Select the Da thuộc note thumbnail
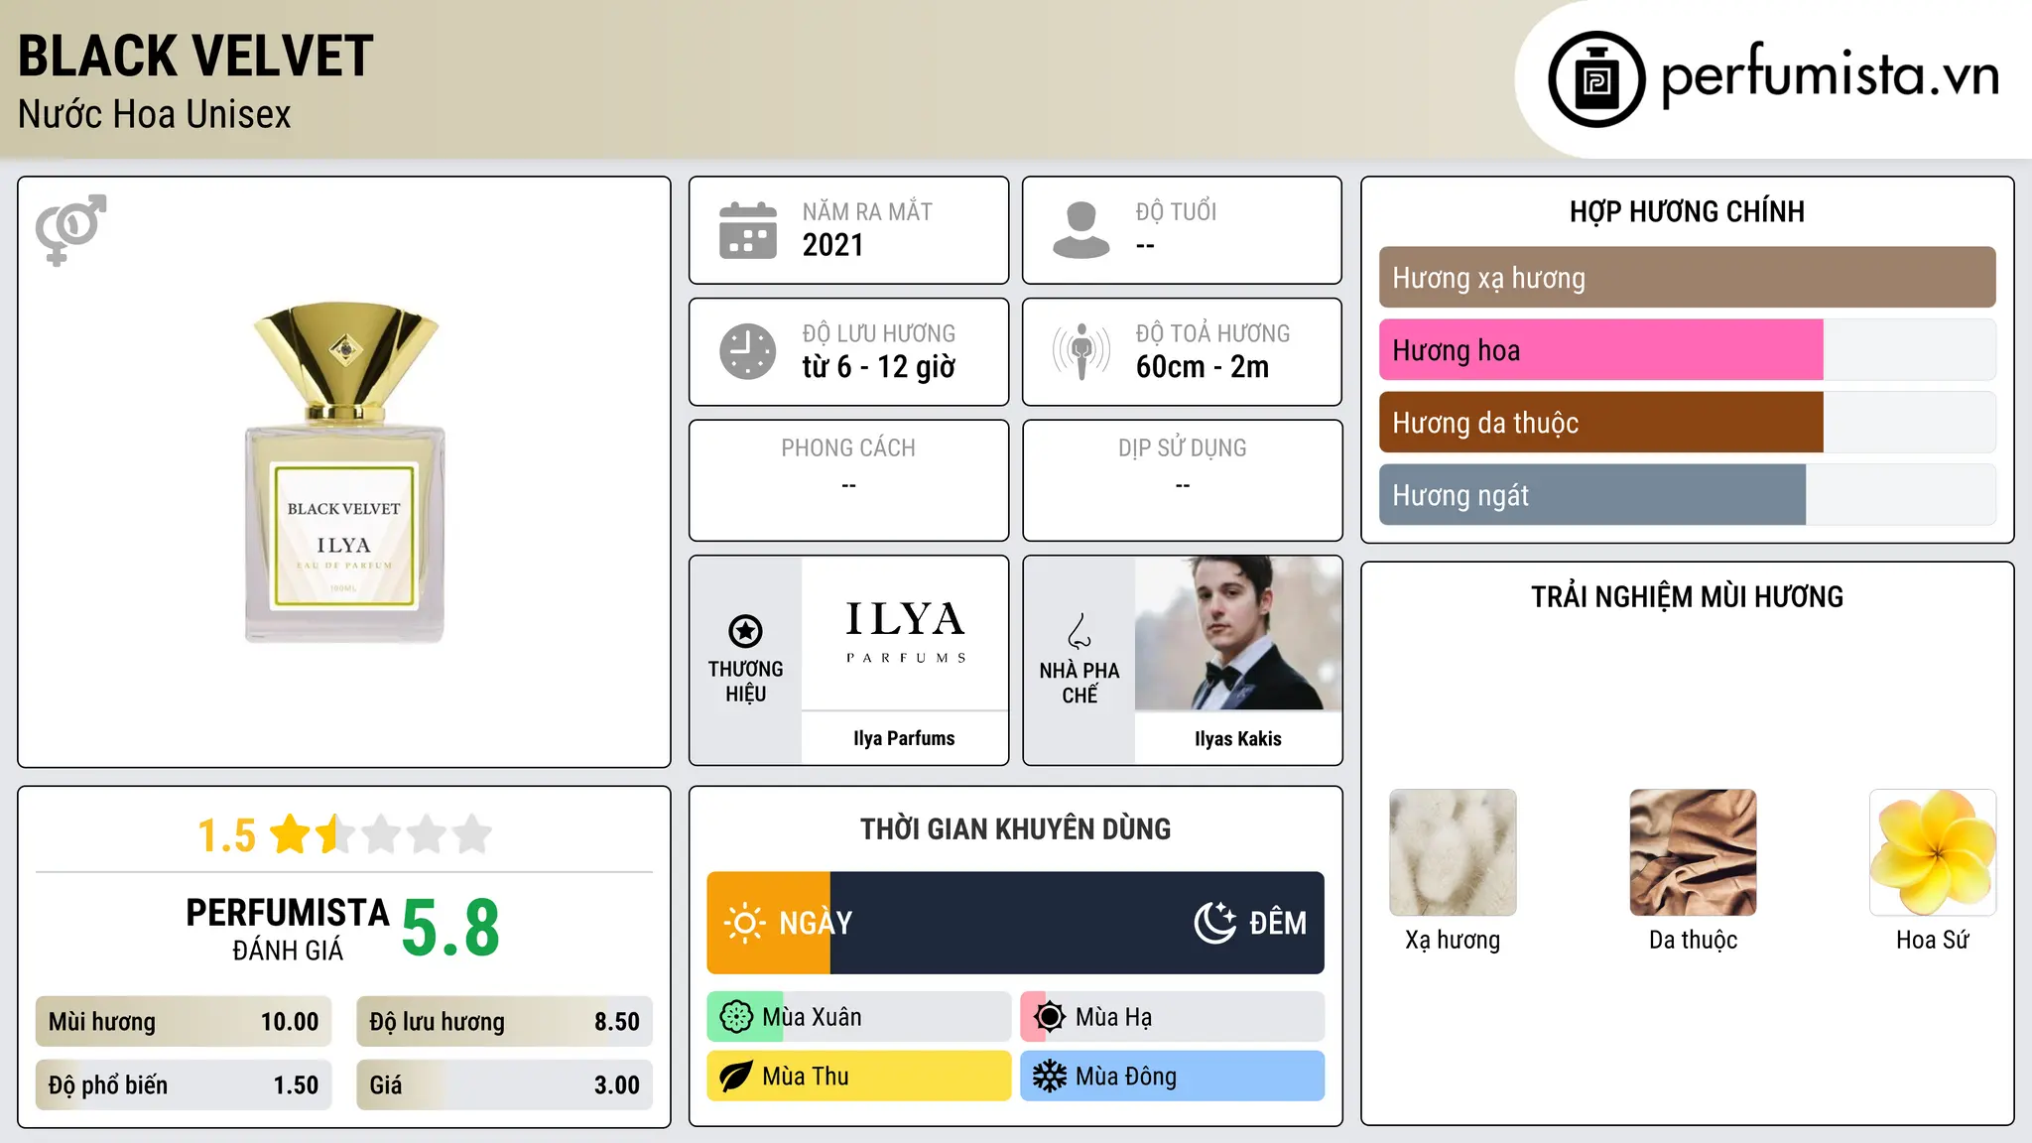Viewport: 2032px width, 1143px height. tap(1693, 852)
